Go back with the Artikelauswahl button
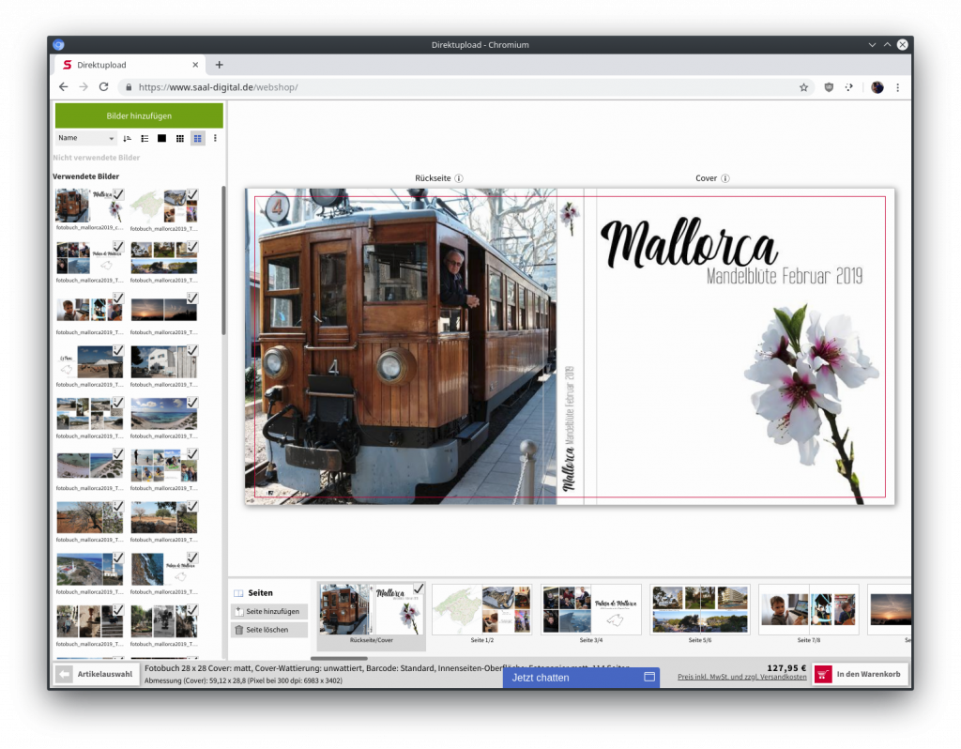The image size is (961, 749). click(x=97, y=674)
